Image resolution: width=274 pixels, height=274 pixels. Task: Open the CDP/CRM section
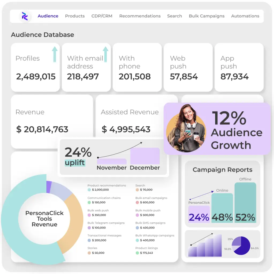coord(102,16)
